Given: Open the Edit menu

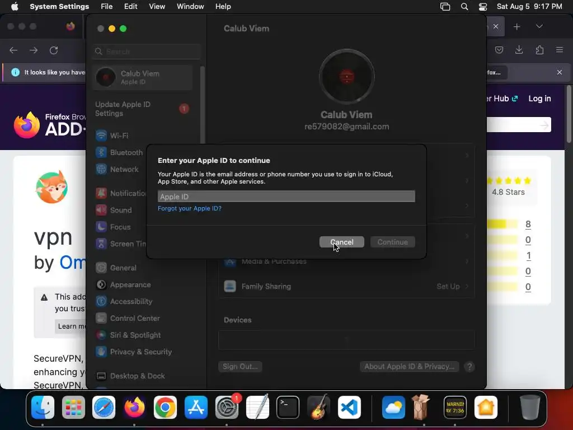Looking at the screenshot, I should click(130, 6).
